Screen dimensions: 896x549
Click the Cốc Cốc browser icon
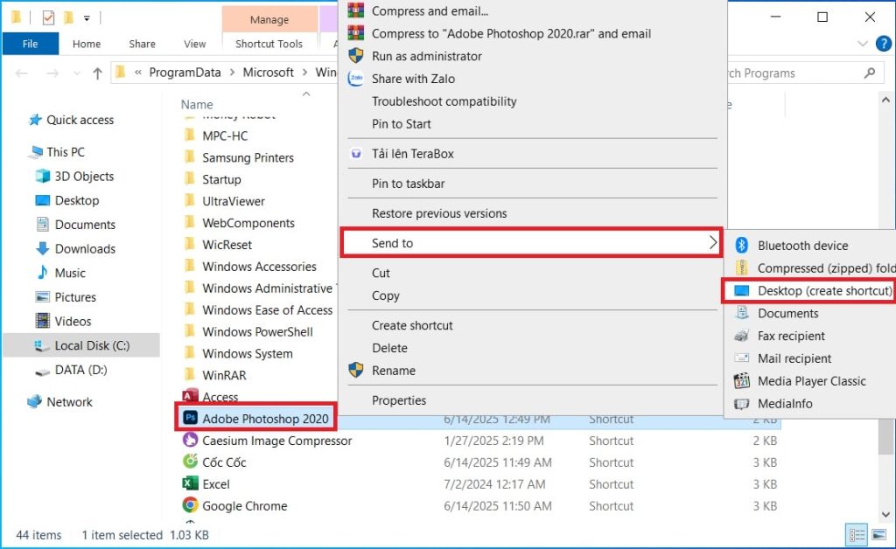click(x=190, y=462)
